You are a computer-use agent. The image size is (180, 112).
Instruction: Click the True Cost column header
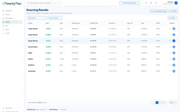pos(112,23)
